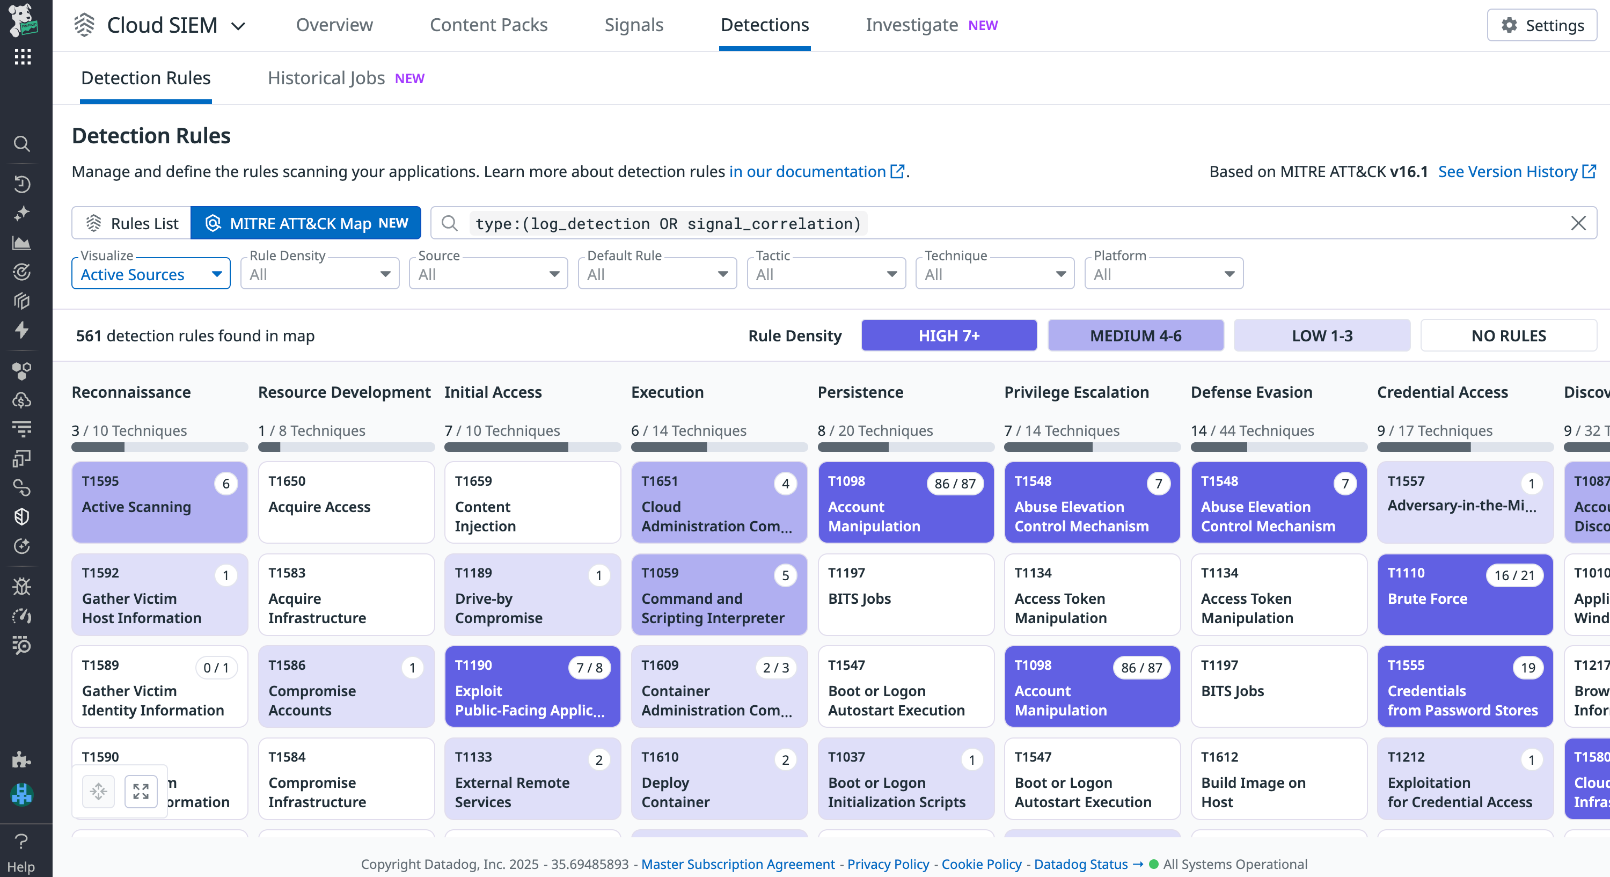Expand the MITRE map to fullscreen
The height and width of the screenshot is (877, 1610).
click(x=141, y=791)
